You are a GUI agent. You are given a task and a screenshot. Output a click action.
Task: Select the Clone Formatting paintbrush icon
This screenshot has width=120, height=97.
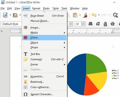point(85,15)
